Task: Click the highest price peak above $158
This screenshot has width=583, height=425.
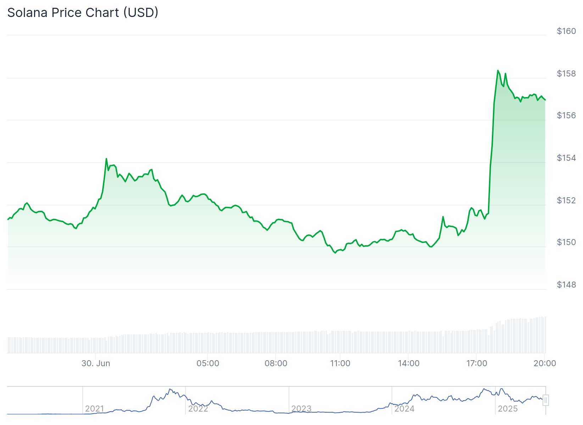Action: click(498, 70)
